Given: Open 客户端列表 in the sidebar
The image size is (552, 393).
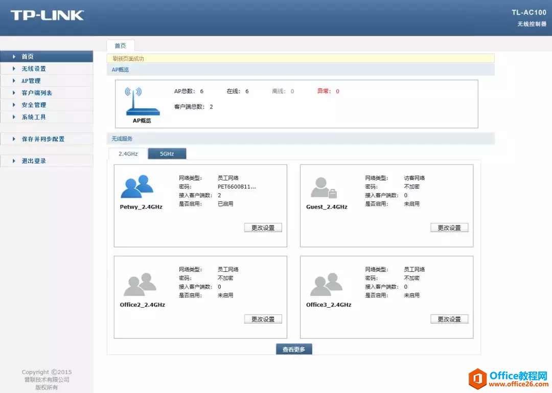Looking at the screenshot, I should point(37,93).
